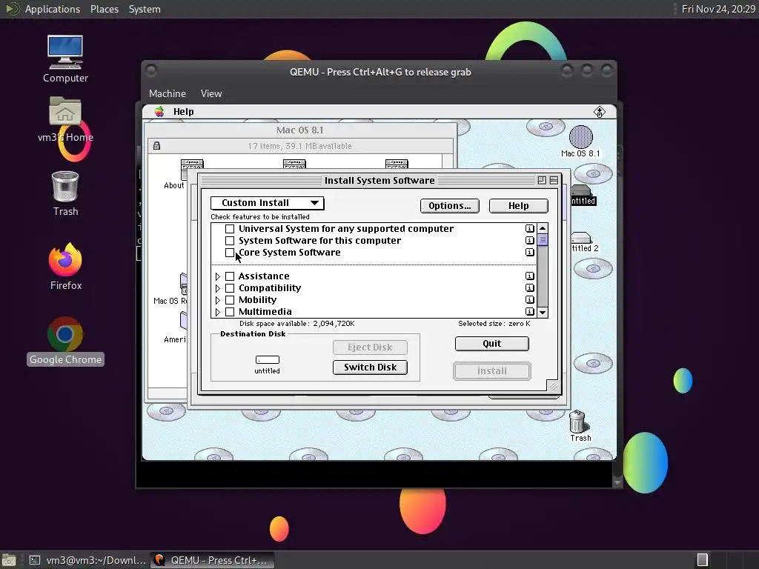Click the feature list scroll up arrow
The height and width of the screenshot is (569, 759).
(x=543, y=228)
